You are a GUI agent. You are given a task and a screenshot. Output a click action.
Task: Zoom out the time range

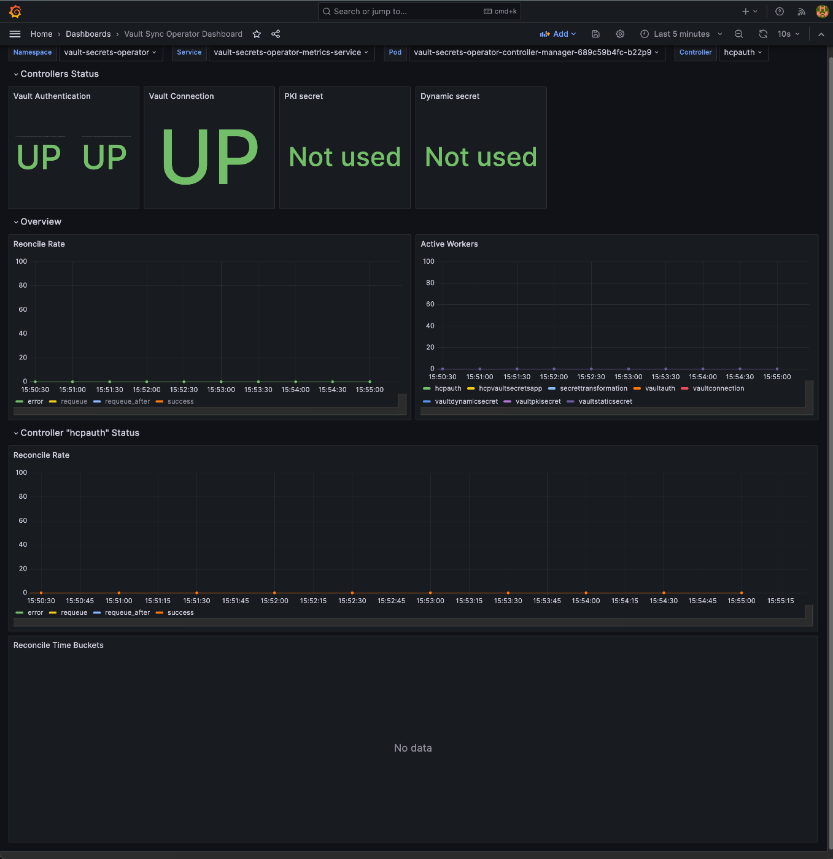(x=738, y=34)
